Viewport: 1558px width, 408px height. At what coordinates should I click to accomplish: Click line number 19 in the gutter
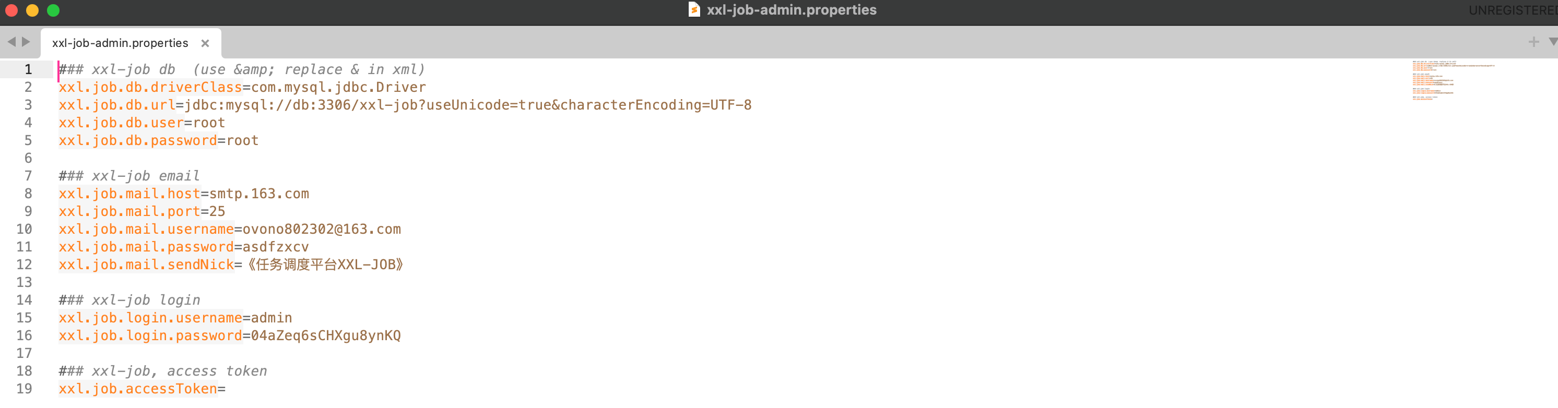[24, 389]
